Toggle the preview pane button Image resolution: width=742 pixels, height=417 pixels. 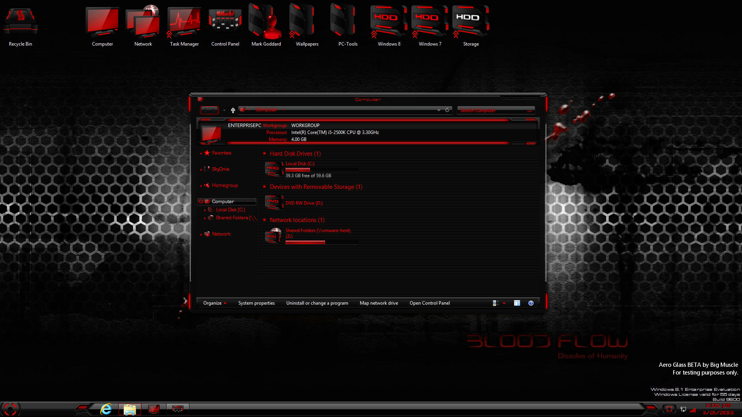[x=517, y=303]
